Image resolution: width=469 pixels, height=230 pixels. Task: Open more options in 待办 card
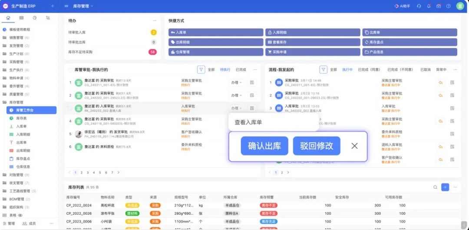[155, 21]
